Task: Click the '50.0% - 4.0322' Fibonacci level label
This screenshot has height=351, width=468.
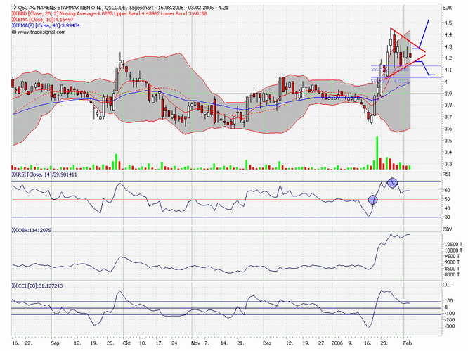Action: 390,81
